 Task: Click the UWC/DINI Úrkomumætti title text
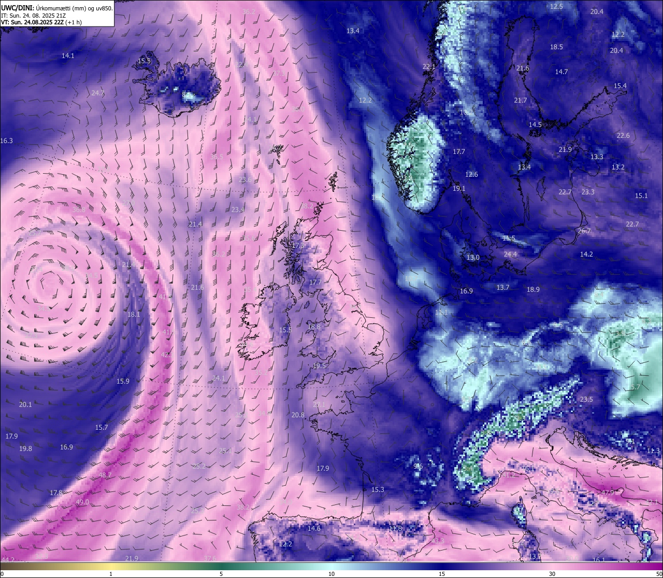(57, 8)
